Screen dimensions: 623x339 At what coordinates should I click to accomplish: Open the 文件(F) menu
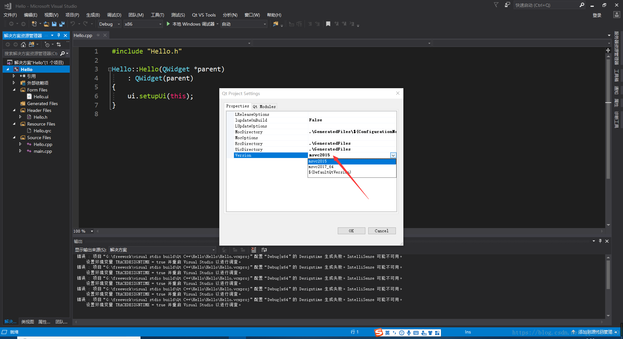point(10,15)
